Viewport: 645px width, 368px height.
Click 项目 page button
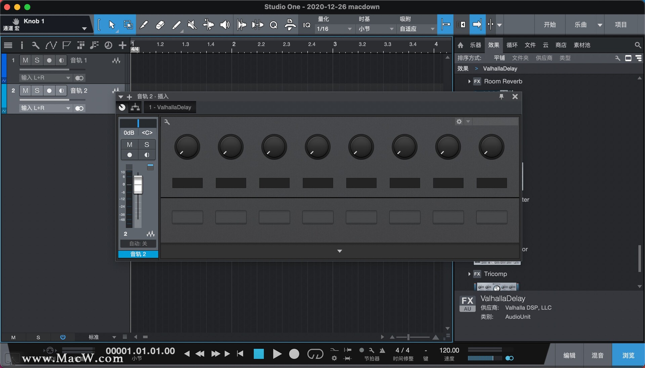pyautogui.click(x=620, y=25)
